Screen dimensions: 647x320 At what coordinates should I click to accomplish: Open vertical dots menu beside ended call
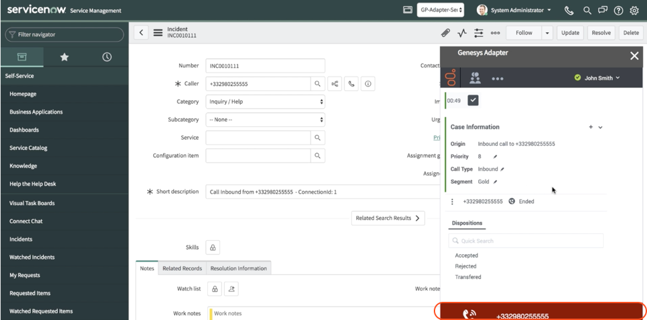(x=452, y=202)
